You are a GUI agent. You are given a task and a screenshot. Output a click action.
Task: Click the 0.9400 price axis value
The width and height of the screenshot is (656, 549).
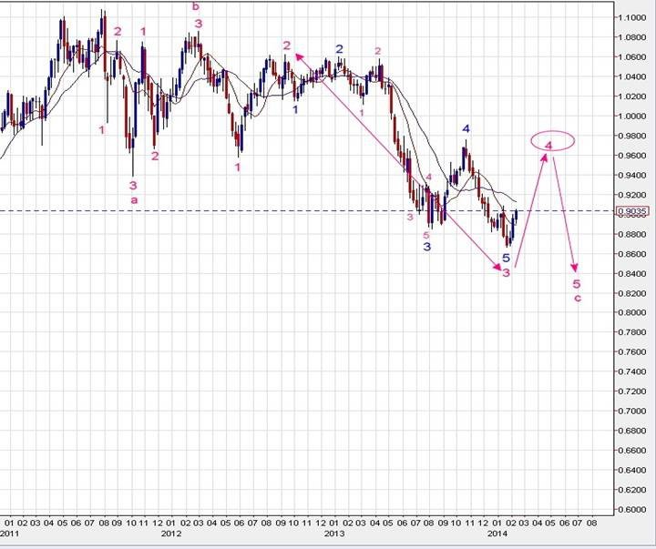pyautogui.click(x=632, y=175)
